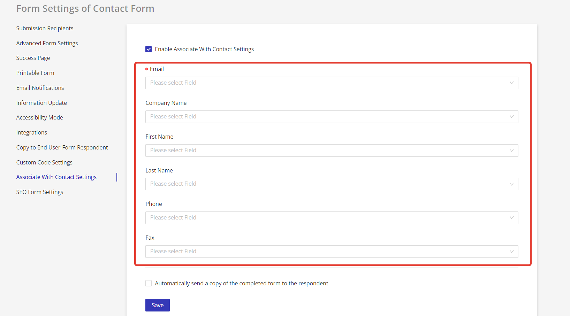This screenshot has width=570, height=316.
Task: Open the Email field dropdown
Action: tap(331, 83)
